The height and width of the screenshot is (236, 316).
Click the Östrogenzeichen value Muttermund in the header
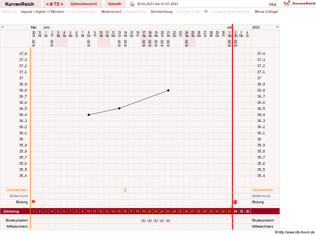111,12
